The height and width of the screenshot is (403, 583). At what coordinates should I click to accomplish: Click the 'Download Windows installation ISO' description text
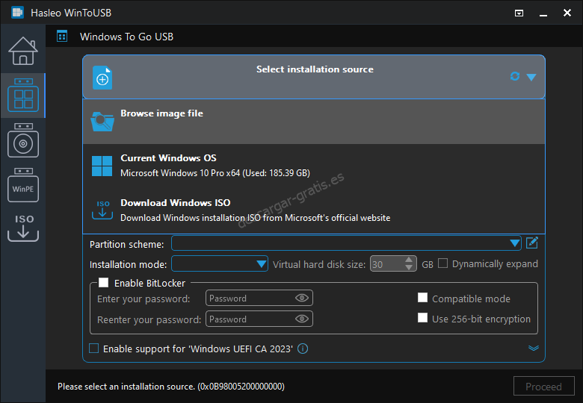pos(255,218)
